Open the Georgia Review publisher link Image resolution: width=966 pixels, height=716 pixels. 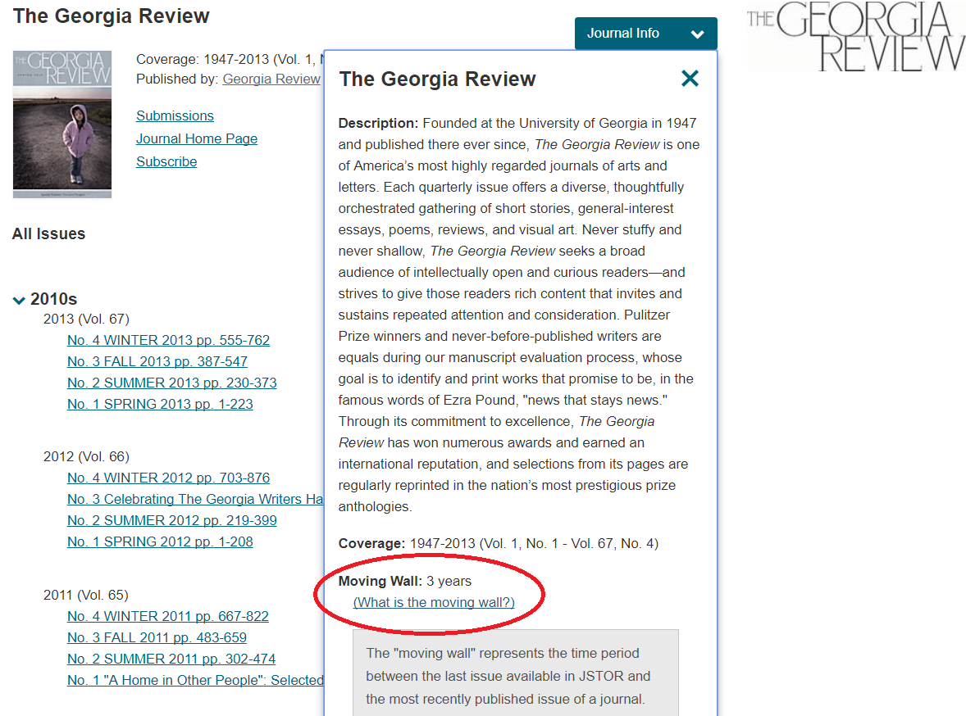pyautogui.click(x=271, y=79)
